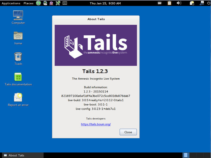The image size is (211, 158).
Task: Click the About Tails taskbar entry
Action: point(23,155)
